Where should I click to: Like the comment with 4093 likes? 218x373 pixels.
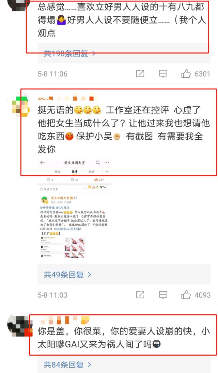tap(186, 295)
